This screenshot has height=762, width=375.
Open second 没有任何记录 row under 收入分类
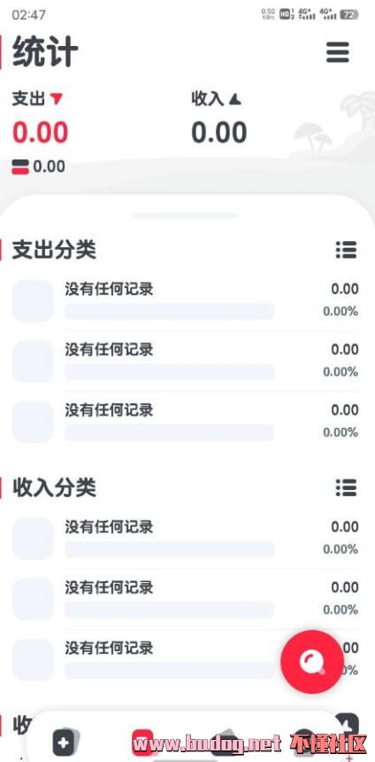pos(186,599)
